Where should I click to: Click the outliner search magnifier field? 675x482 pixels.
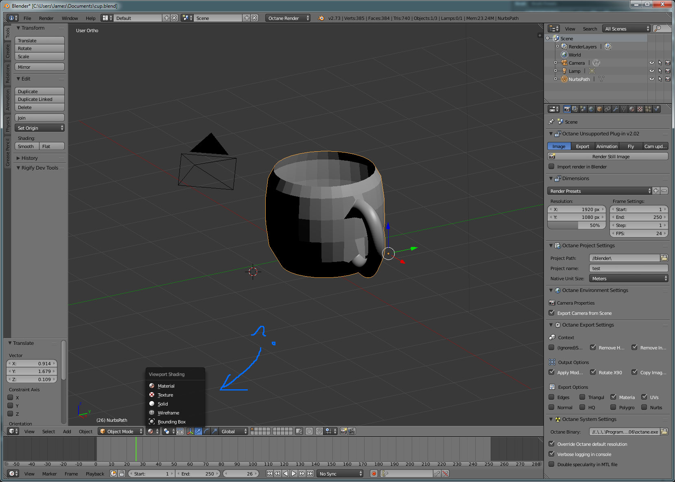[x=662, y=28]
